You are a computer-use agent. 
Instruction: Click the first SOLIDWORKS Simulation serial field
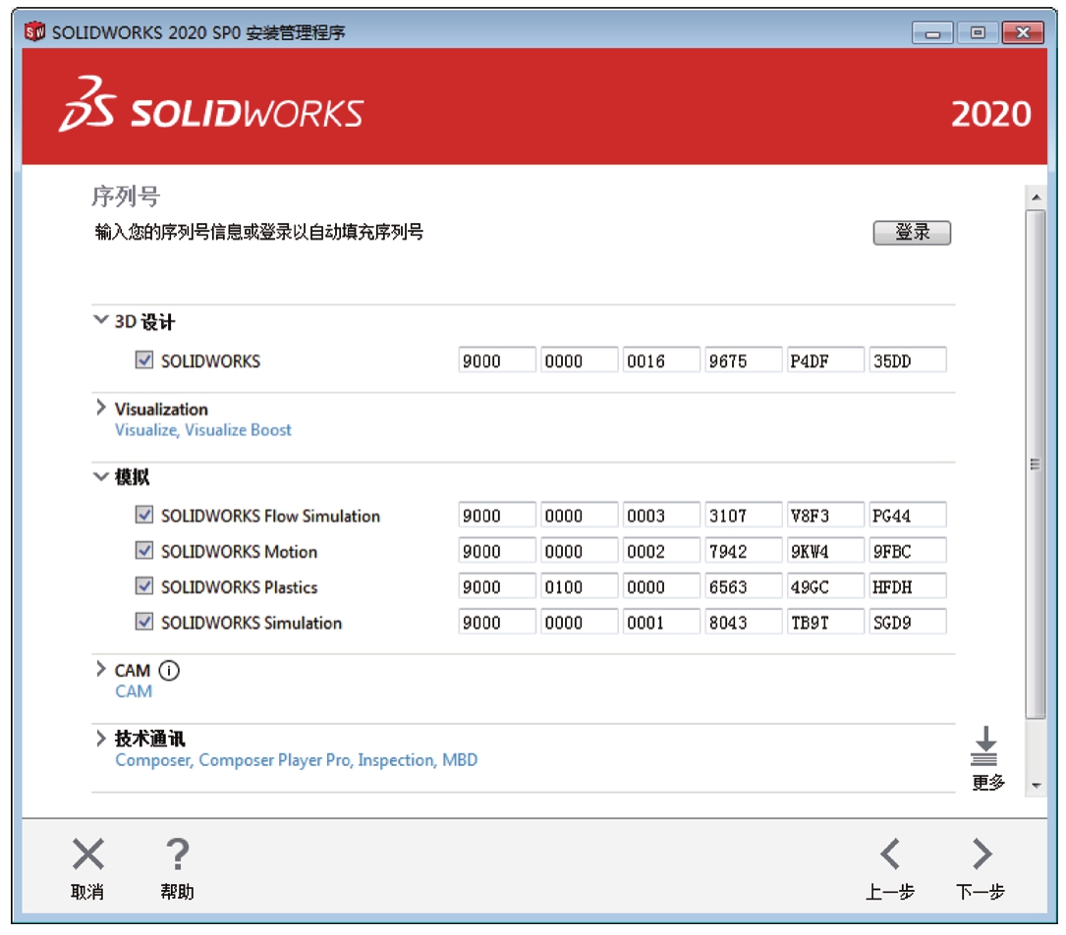coord(496,623)
